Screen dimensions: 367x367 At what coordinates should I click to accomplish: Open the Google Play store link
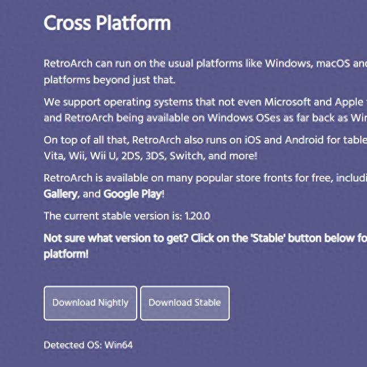click(133, 194)
